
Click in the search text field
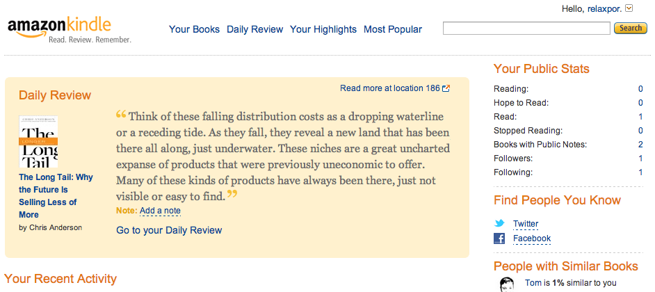(526, 29)
